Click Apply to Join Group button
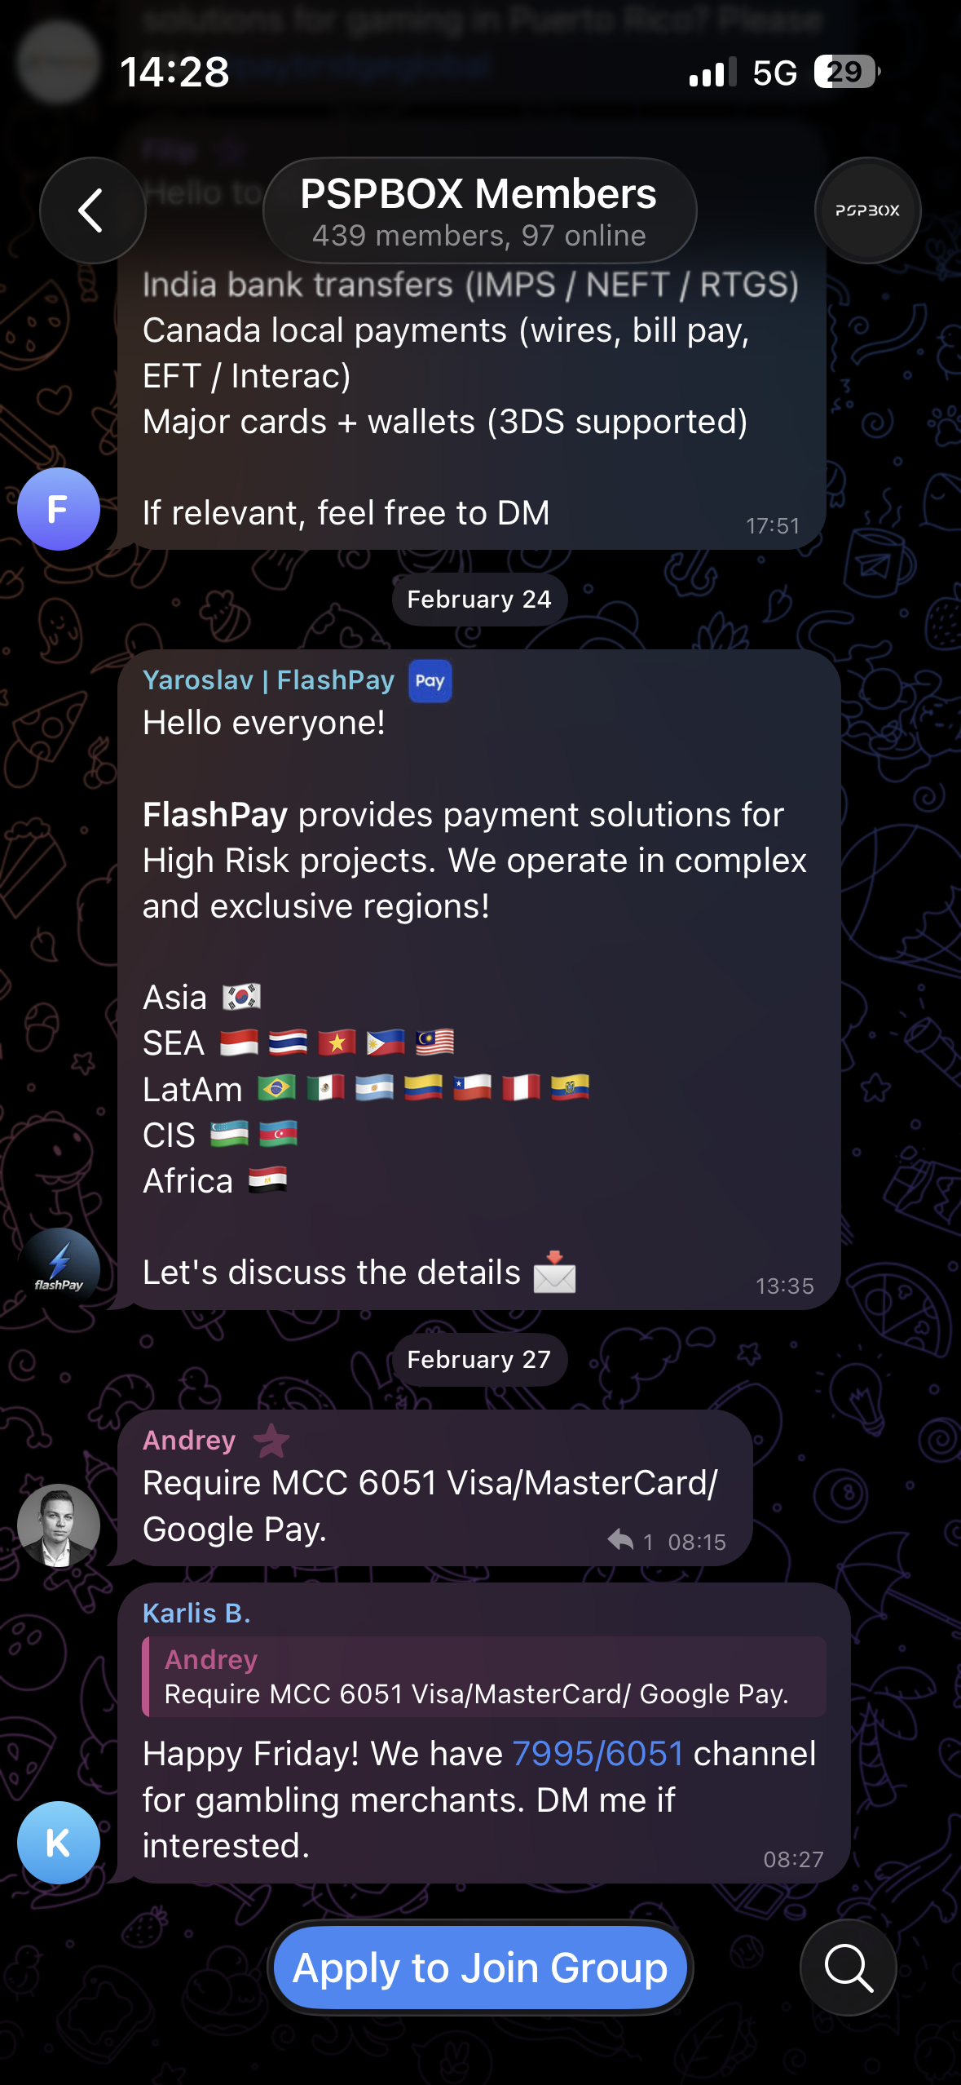 pyautogui.click(x=480, y=1968)
